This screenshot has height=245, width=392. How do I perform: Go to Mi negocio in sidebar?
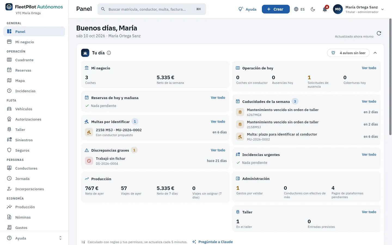34,42
